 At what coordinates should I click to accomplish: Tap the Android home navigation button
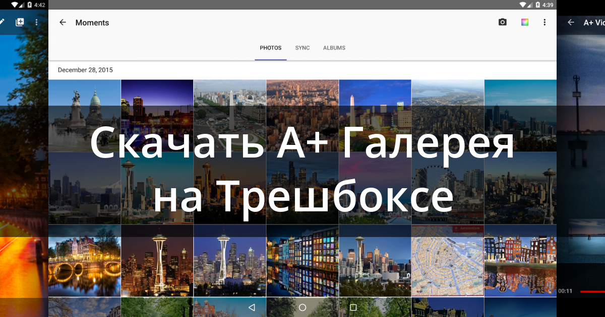tap(302, 307)
